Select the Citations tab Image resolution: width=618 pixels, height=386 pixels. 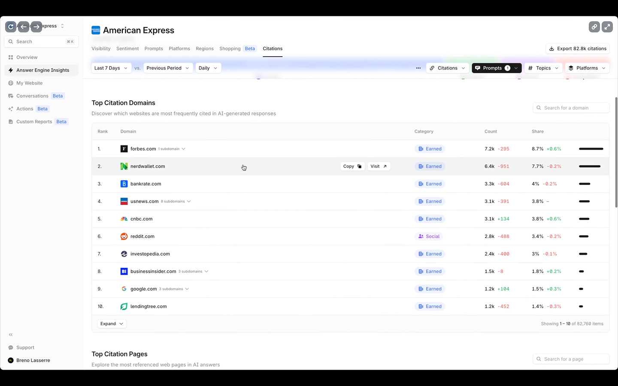coord(273,48)
